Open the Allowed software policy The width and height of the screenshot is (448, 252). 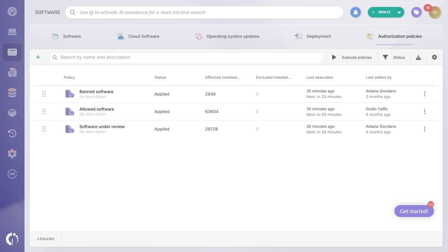(x=97, y=109)
